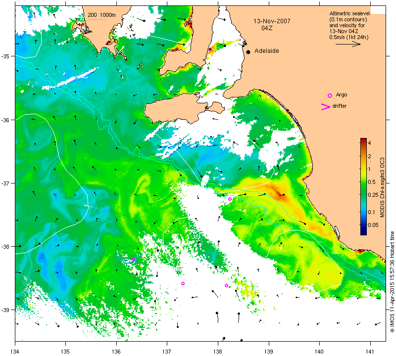Select Argo float marker near 37.25S 138.25E
The height and width of the screenshot is (356, 396).
[x=230, y=199]
